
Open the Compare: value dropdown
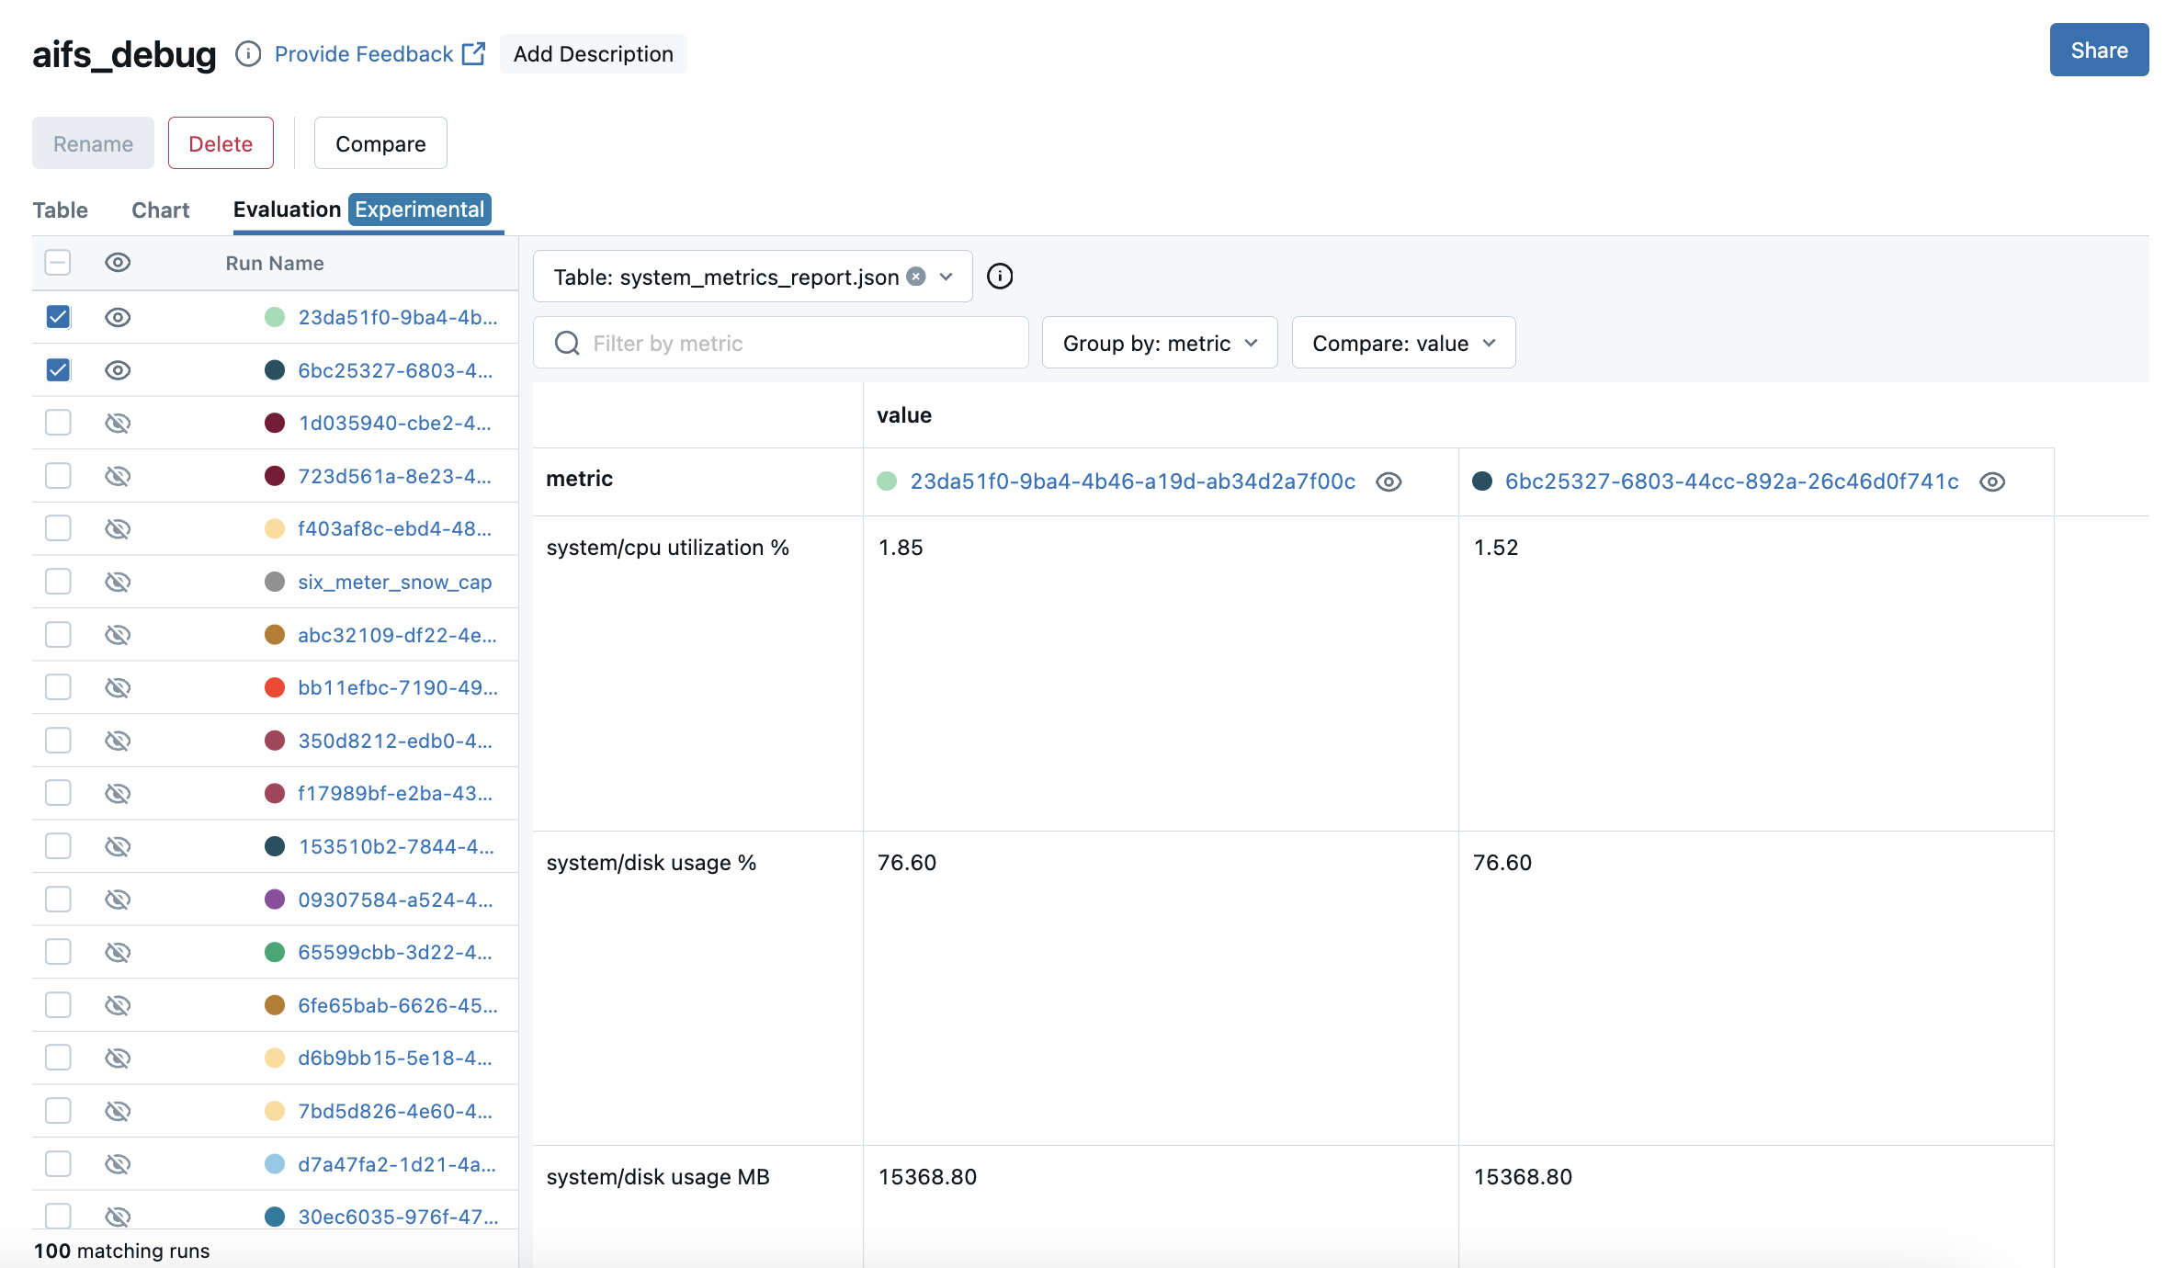pos(1403,344)
